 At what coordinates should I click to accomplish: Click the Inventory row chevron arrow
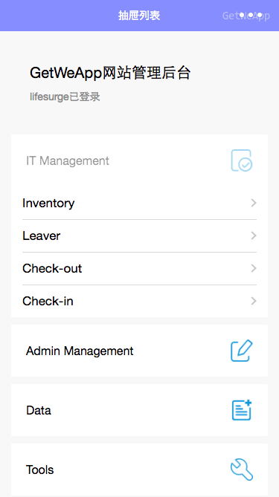click(x=253, y=203)
